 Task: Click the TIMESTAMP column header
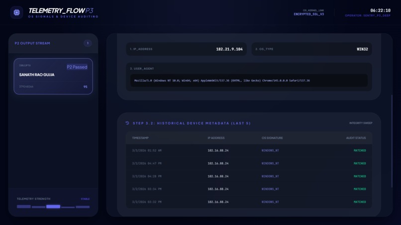pos(140,138)
